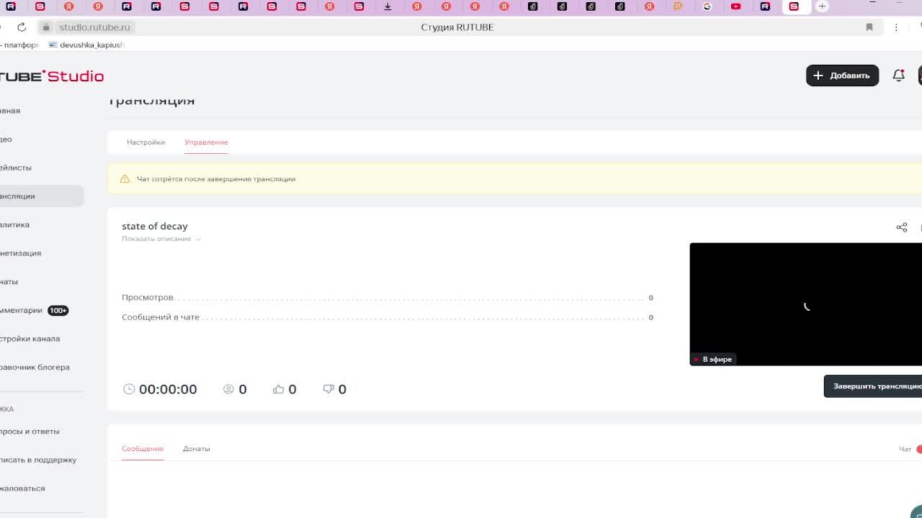Screen dimensions: 922x518
Task: Click the chat deletion warning text
Action: (x=216, y=179)
